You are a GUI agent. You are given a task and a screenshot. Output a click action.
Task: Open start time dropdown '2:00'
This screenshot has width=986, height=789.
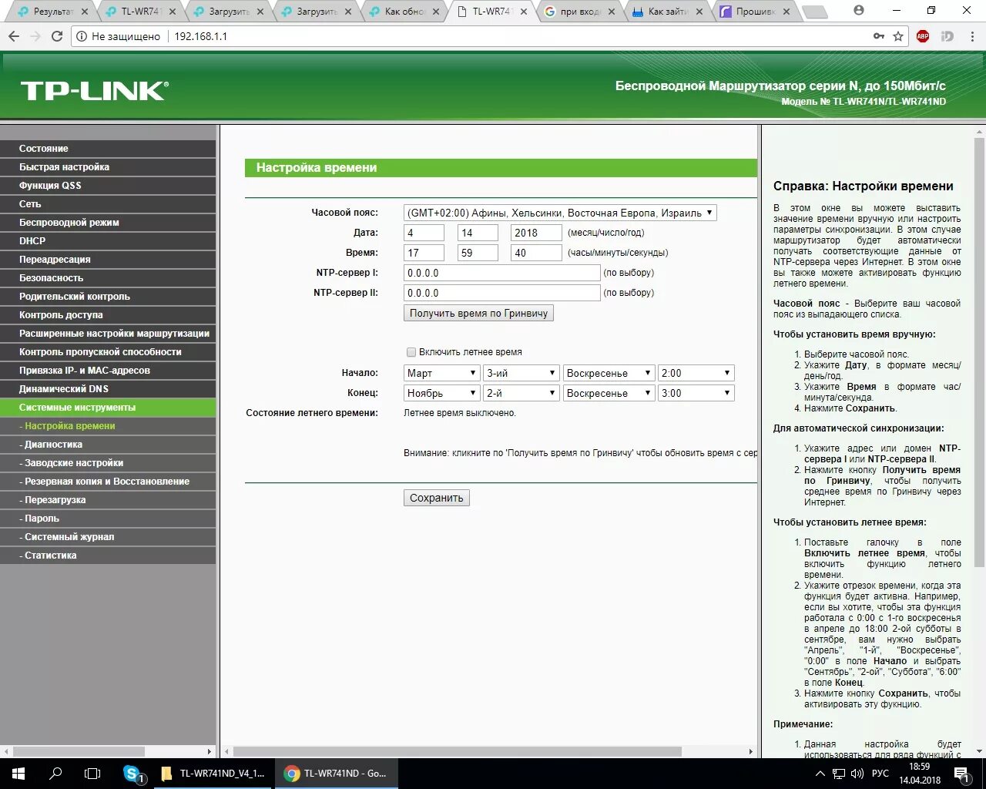pyautogui.click(x=696, y=373)
